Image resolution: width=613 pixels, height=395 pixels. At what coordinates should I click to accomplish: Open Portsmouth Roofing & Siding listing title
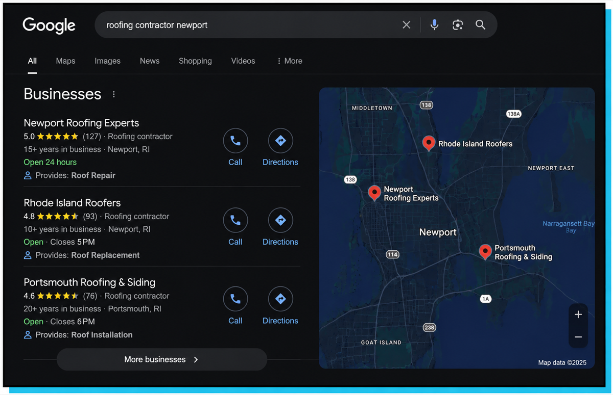coord(89,282)
